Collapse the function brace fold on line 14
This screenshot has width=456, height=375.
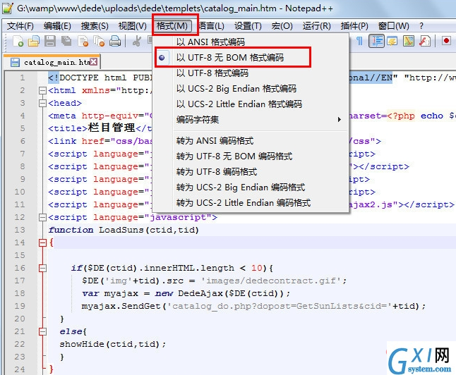pyautogui.click(x=42, y=242)
